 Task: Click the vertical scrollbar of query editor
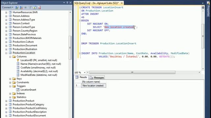coord(203,36)
